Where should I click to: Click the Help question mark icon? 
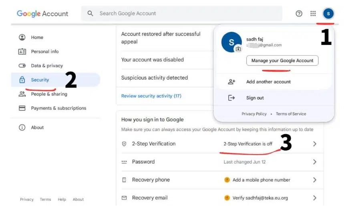(x=299, y=14)
